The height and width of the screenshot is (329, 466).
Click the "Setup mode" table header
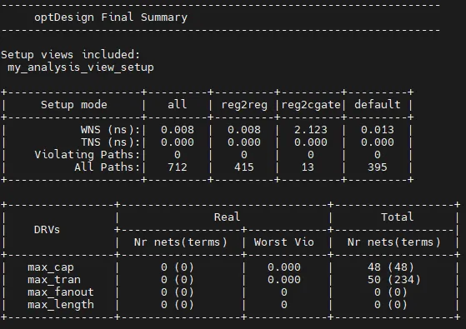point(74,104)
